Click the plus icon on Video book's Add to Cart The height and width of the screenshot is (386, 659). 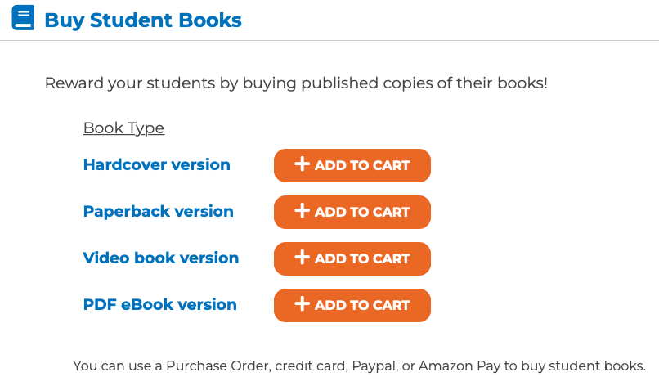click(x=303, y=257)
